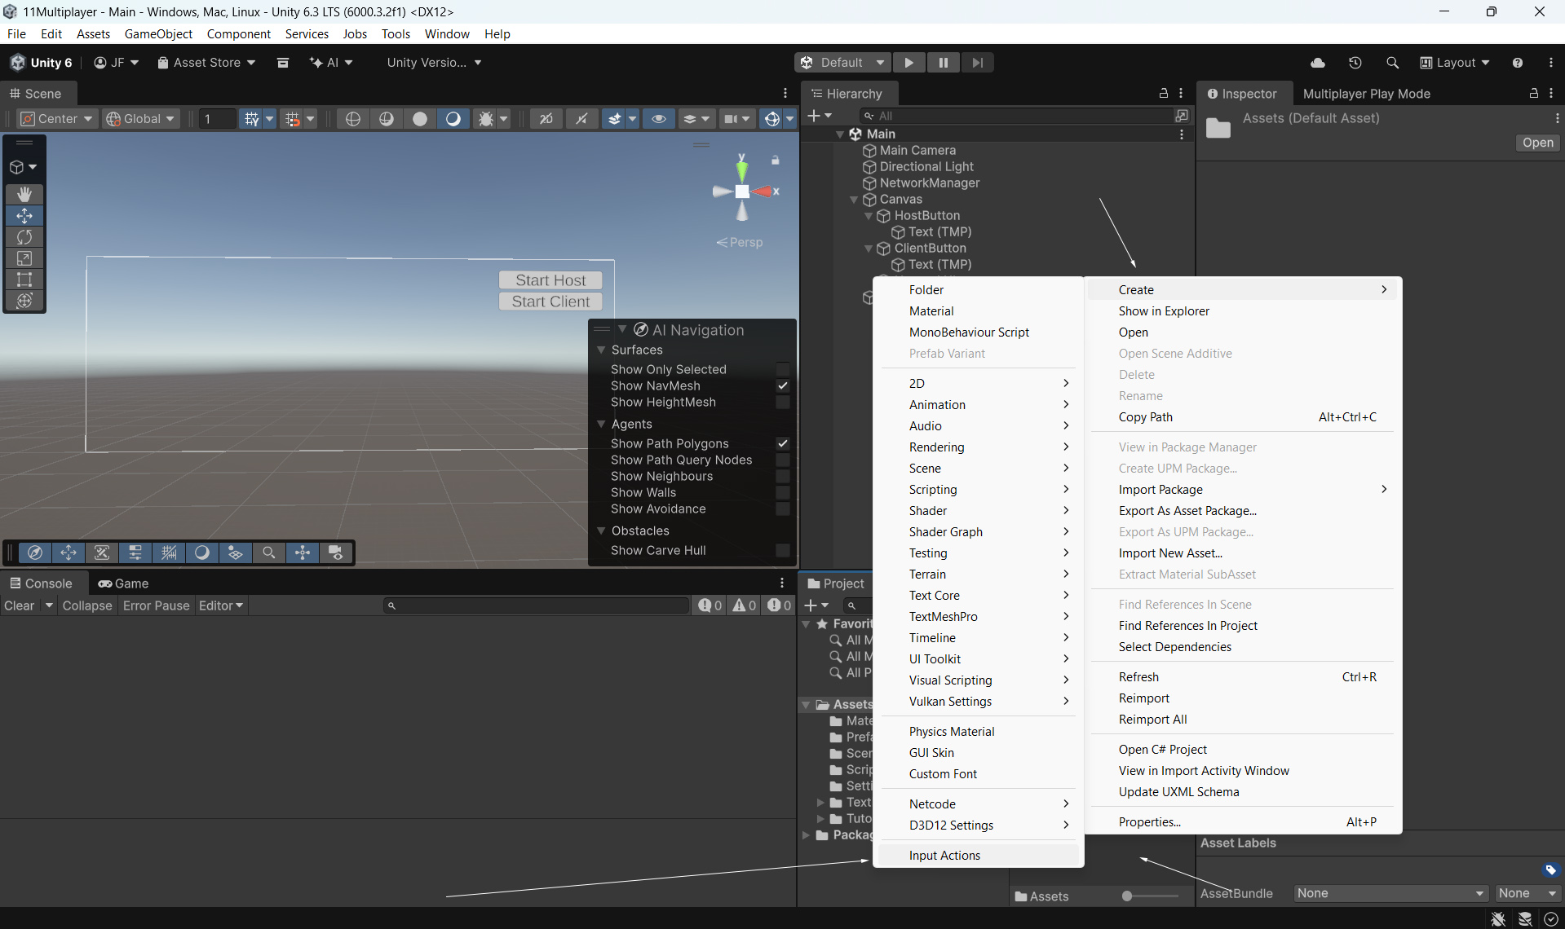Viewport: 1565px width, 929px height.
Task: Collapse the Canvas object in Hierarchy
Action: tap(854, 200)
